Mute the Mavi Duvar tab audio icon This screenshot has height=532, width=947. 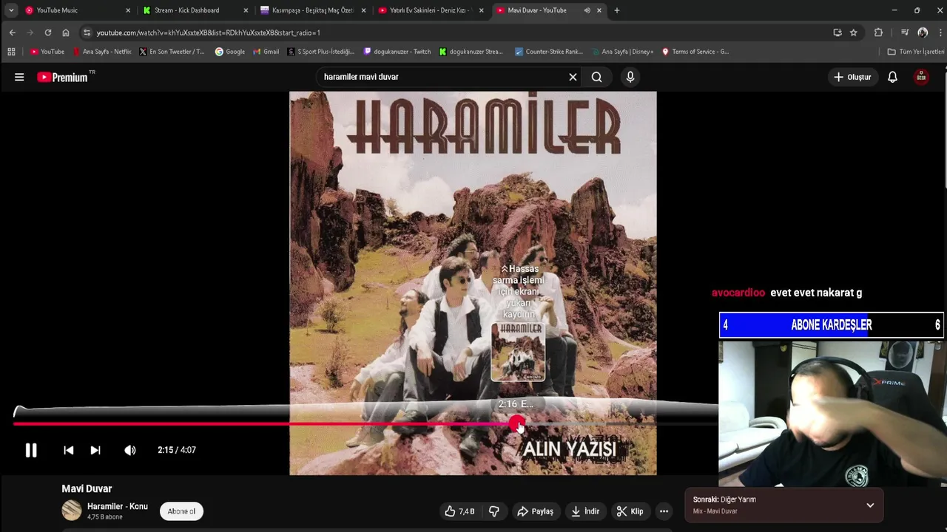(587, 10)
